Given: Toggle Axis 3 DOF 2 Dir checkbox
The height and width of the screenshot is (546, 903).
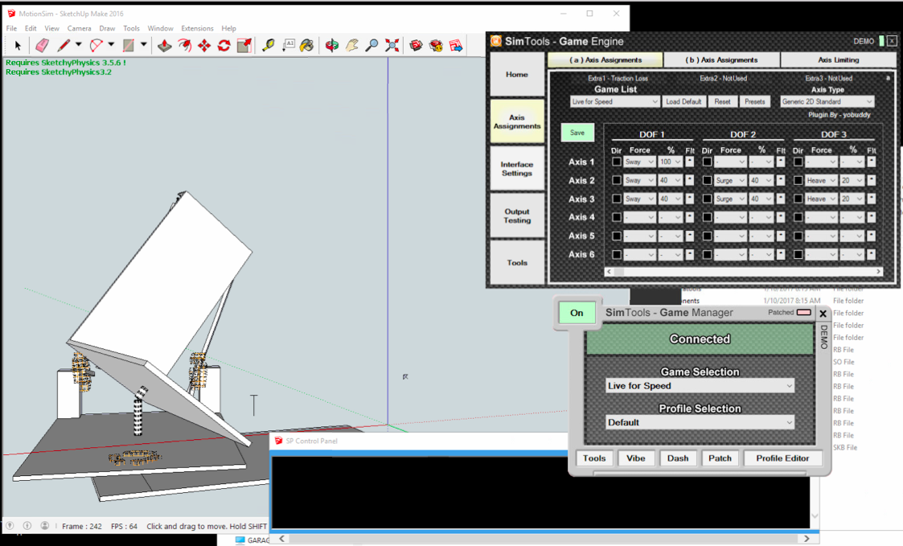Looking at the screenshot, I should (707, 199).
